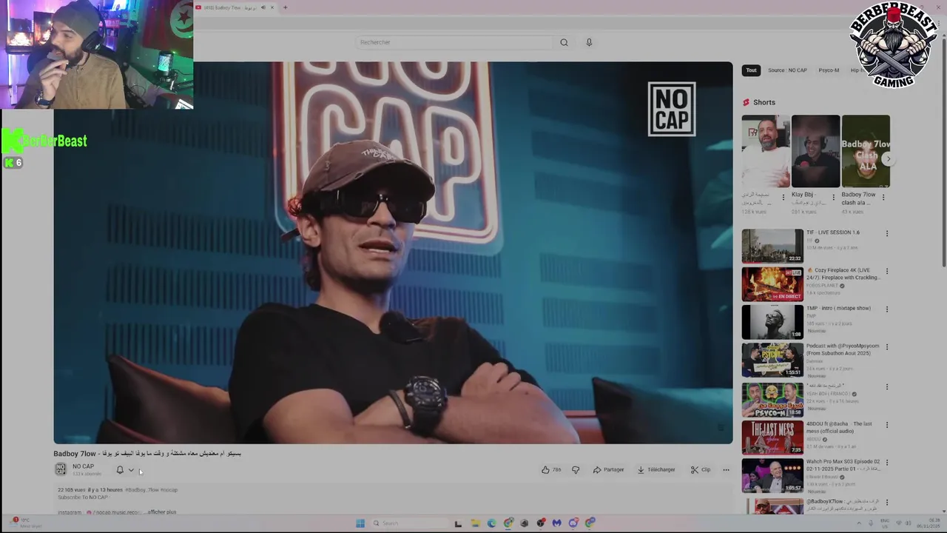Screen dimensions: 947x533
Task: Dislike the video with thumbs-down icon
Action: pyautogui.click(x=576, y=469)
